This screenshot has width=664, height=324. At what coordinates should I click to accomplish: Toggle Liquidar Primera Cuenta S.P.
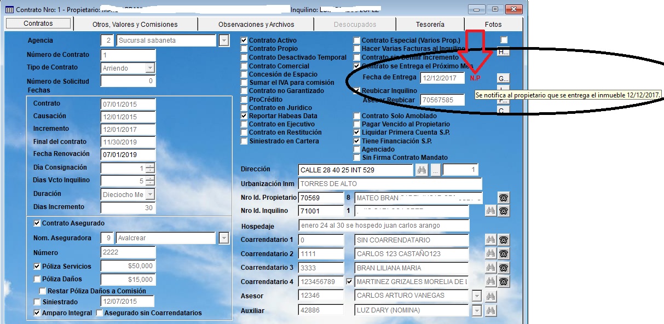tap(357, 132)
